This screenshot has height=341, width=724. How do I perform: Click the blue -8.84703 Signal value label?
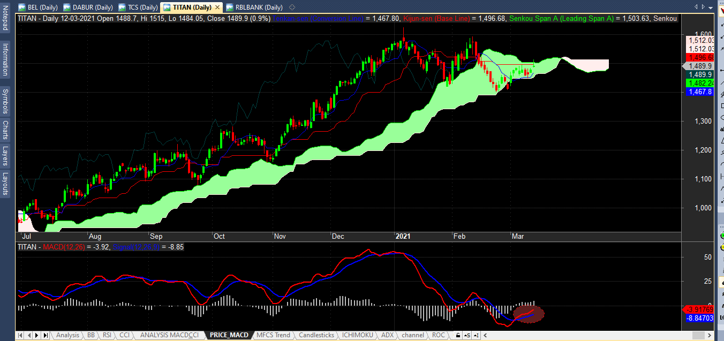point(699,318)
